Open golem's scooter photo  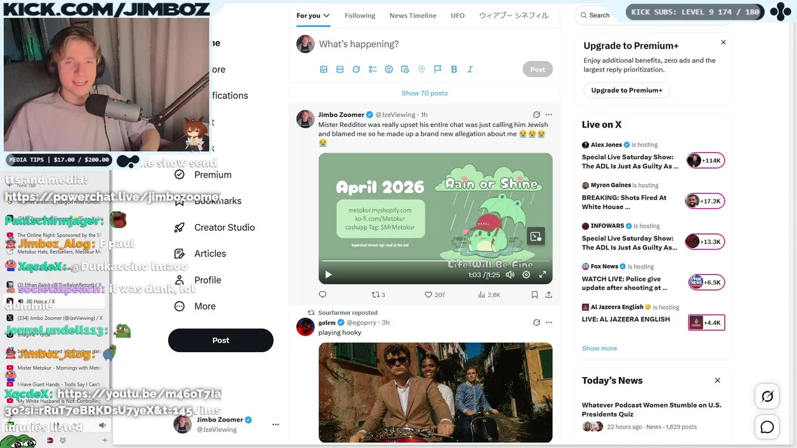point(435,392)
